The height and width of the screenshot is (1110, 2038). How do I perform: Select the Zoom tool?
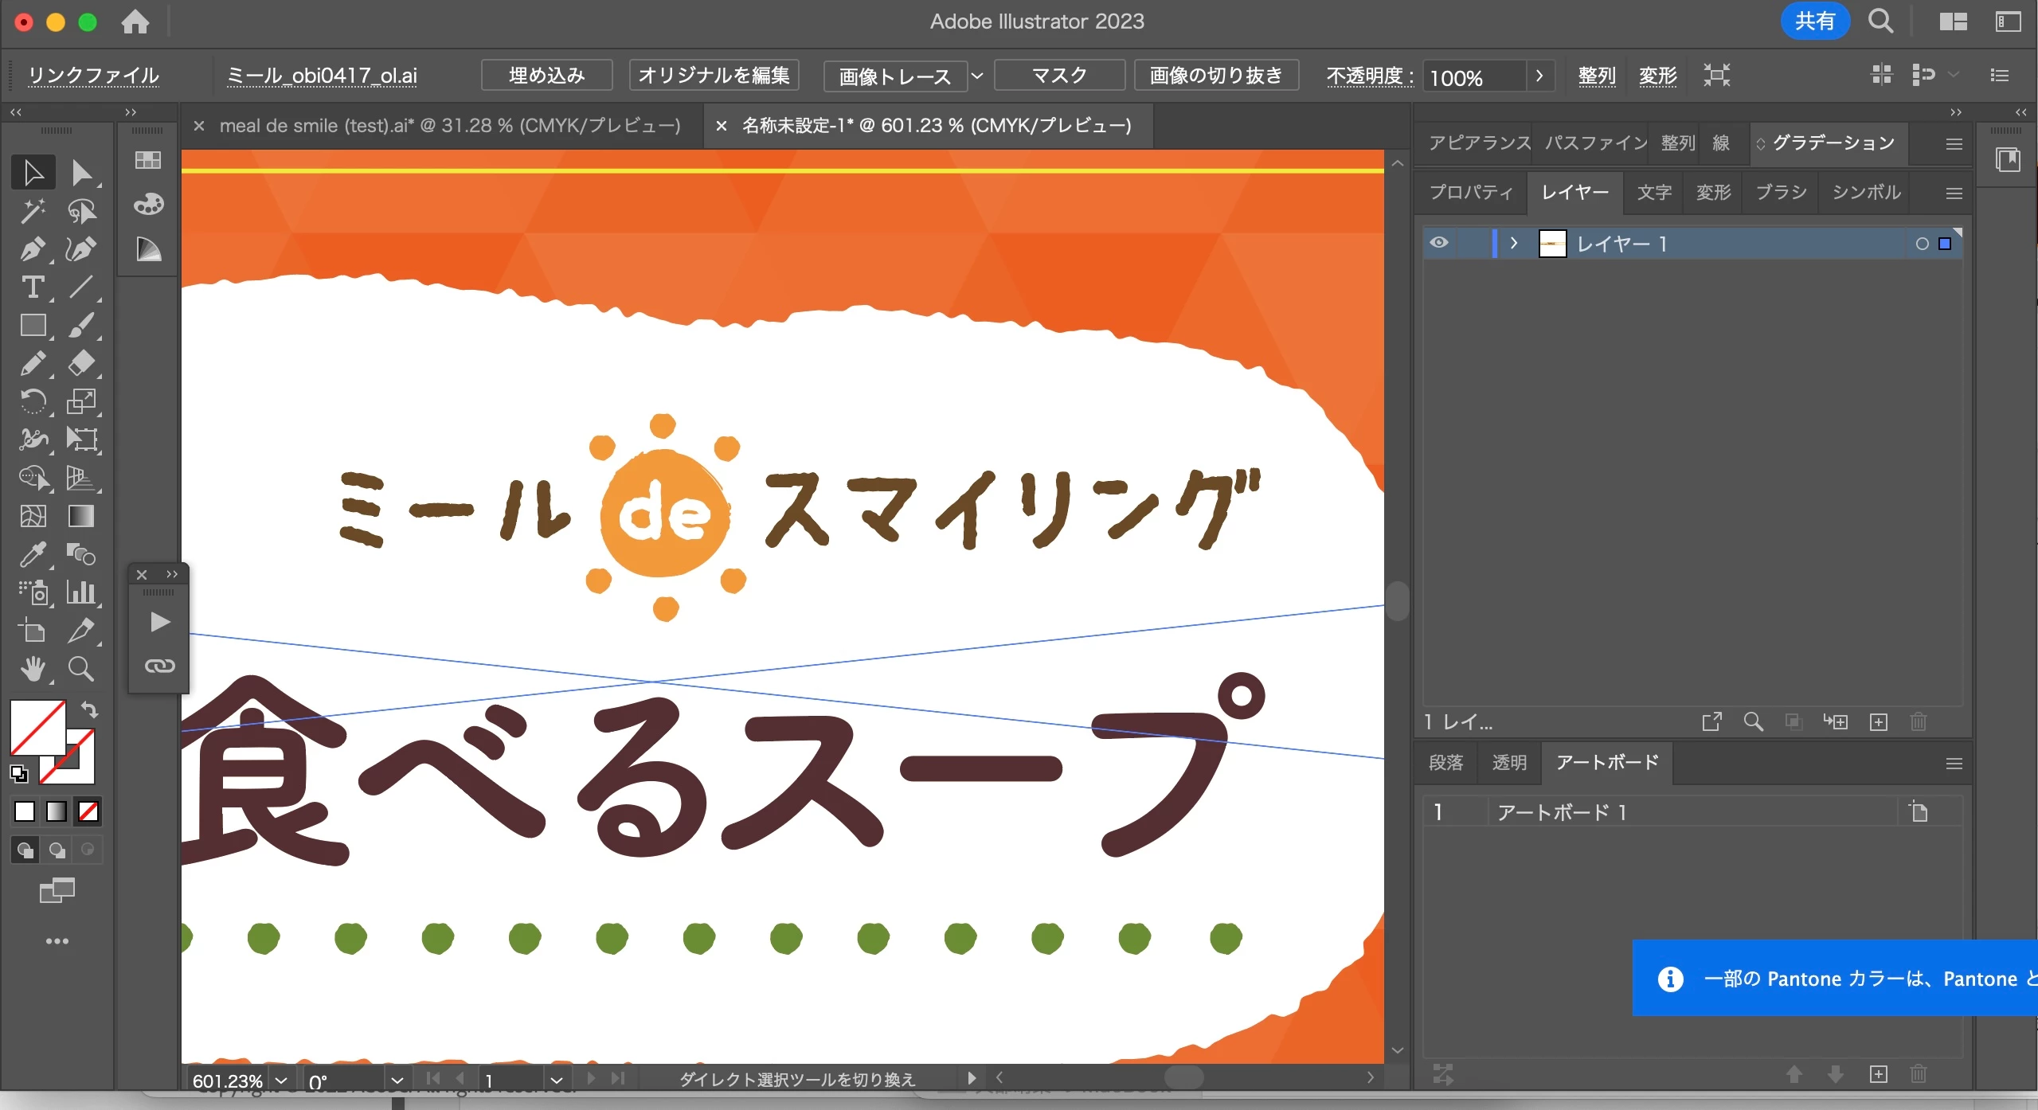(x=80, y=670)
